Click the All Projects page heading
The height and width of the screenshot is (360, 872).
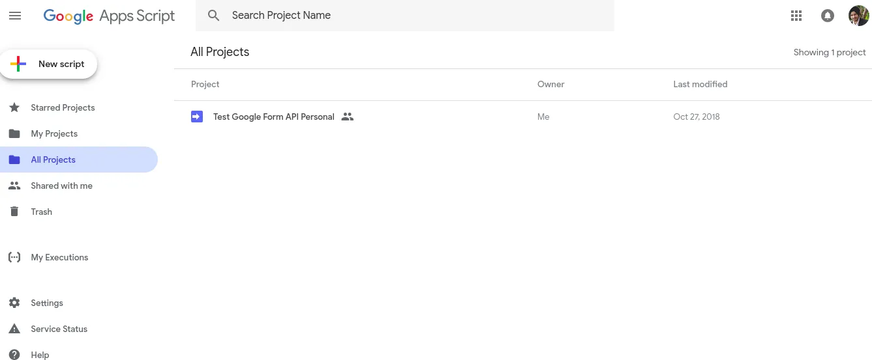[220, 52]
